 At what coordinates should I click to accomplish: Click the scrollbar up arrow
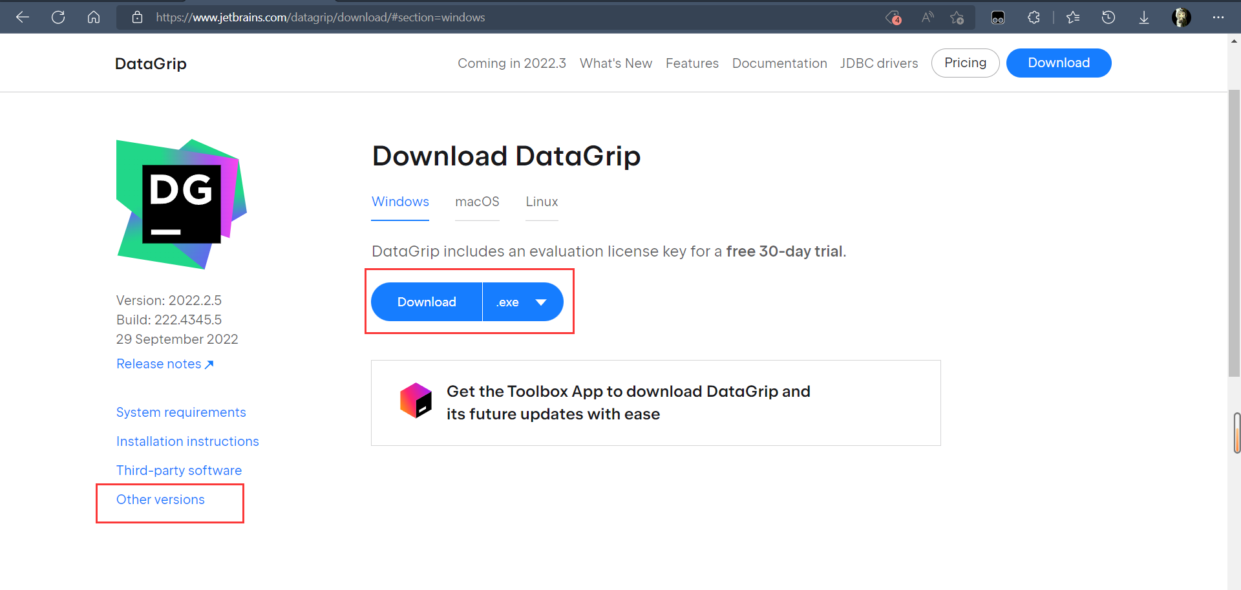point(1234,41)
